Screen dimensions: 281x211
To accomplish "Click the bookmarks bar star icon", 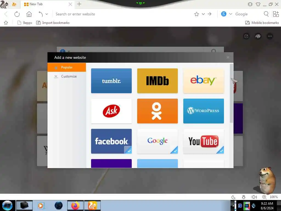I will click(x=6, y=23).
